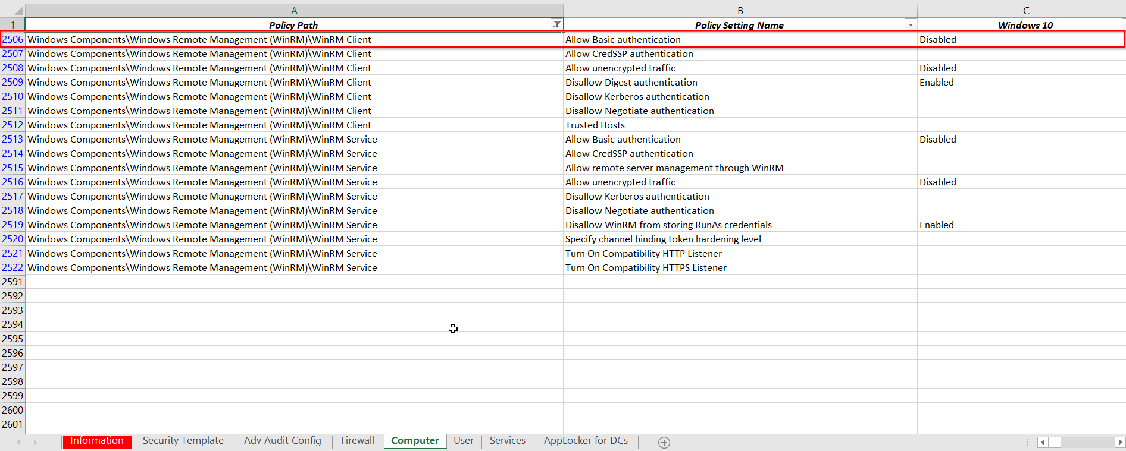1126x451 pixels.
Task: Select Allow remote server management through WinRM
Action: pos(740,168)
